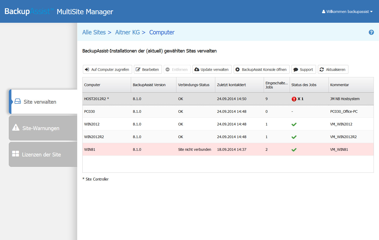
Task: Click the BackupAssist logo
Action: (x=29, y=11)
